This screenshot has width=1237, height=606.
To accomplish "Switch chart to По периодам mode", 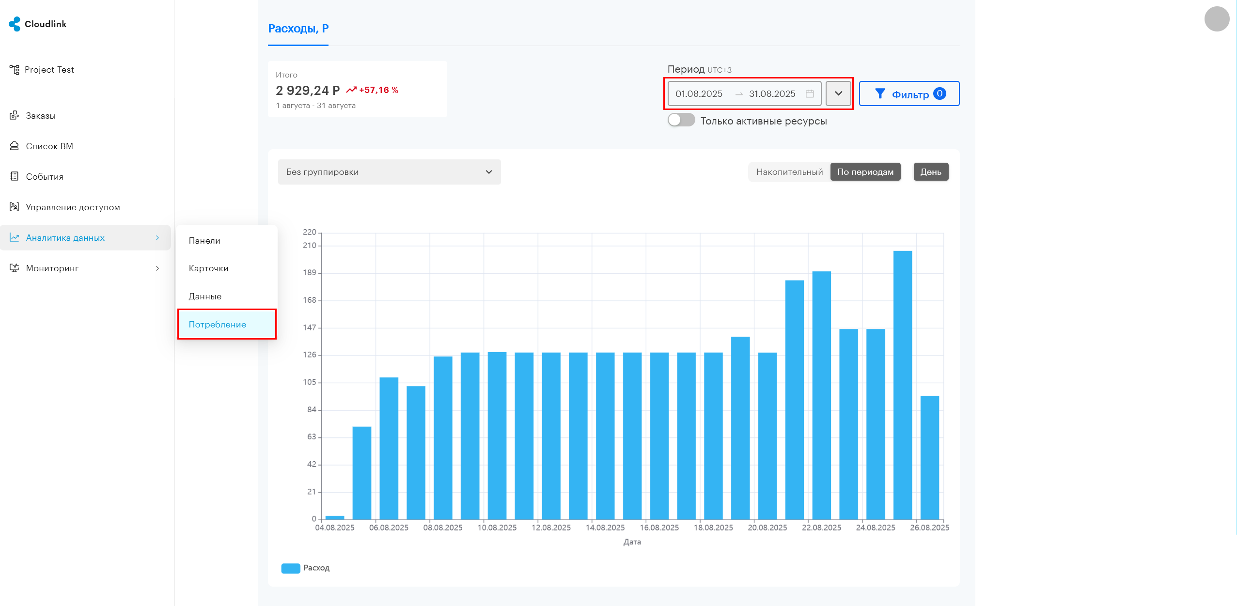I will click(865, 172).
